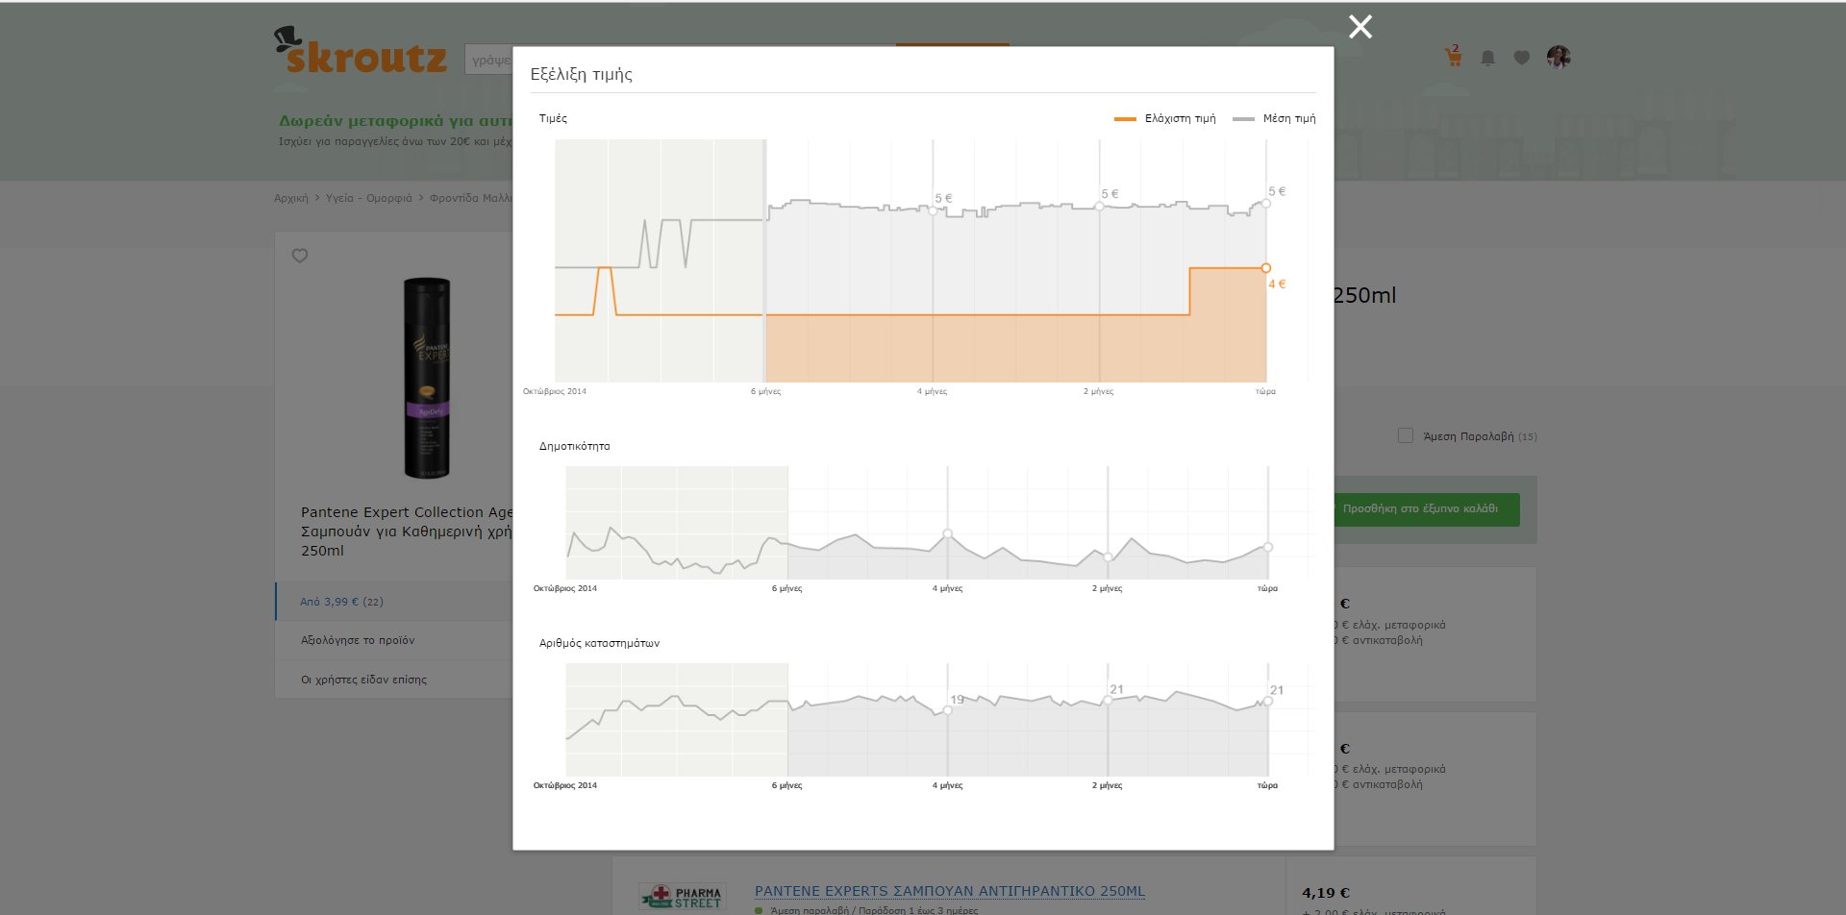This screenshot has height=915, width=1846.
Task: Select Αξιολόγησε το προϊόν tab
Action: coord(394,640)
